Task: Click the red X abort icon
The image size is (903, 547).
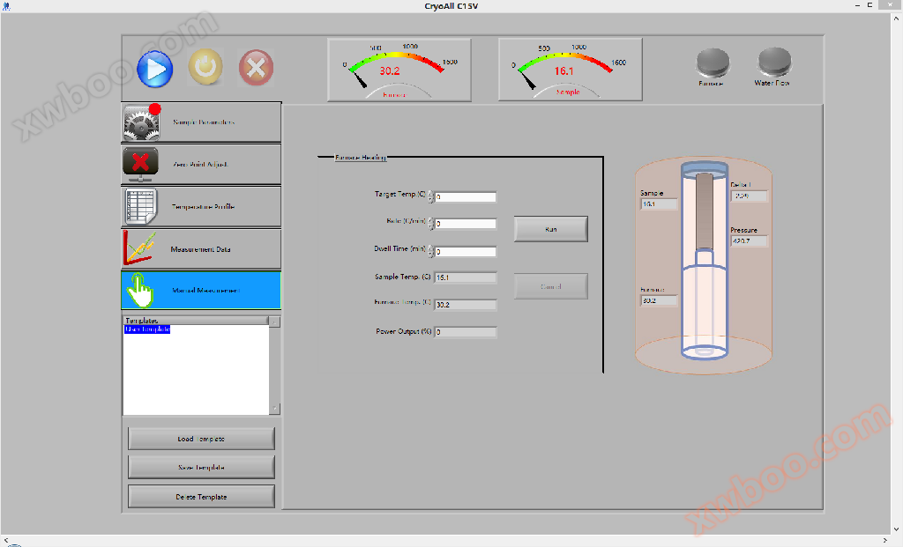Action: click(x=256, y=68)
